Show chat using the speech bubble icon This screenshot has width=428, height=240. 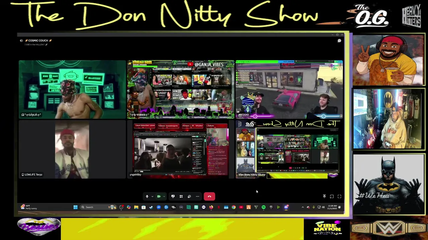339,41
